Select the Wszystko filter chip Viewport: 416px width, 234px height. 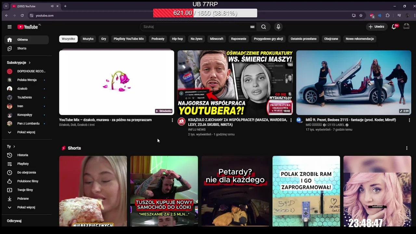[x=68, y=39]
